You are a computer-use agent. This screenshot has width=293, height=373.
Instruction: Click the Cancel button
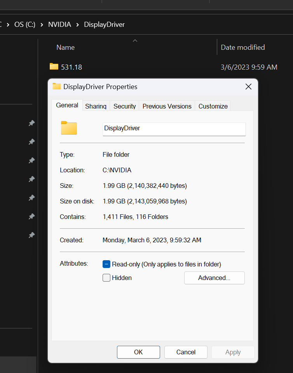(x=186, y=352)
